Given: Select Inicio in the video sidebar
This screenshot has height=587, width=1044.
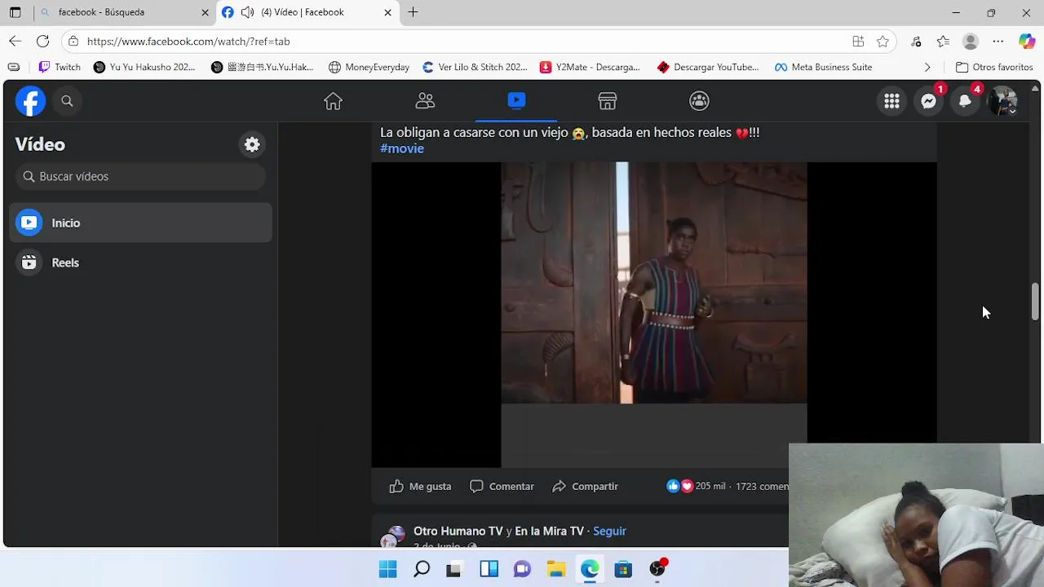Looking at the screenshot, I should 140,223.
